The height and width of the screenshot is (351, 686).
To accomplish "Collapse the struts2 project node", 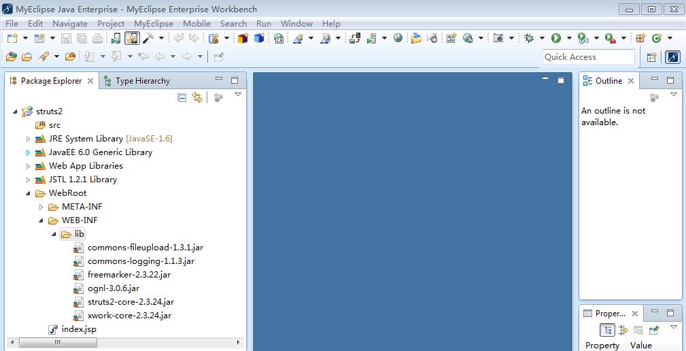I will click(x=16, y=112).
